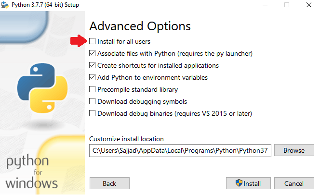Close the Python 3.7.7 Setup window
The width and height of the screenshot is (320, 195).
pos(309,5)
